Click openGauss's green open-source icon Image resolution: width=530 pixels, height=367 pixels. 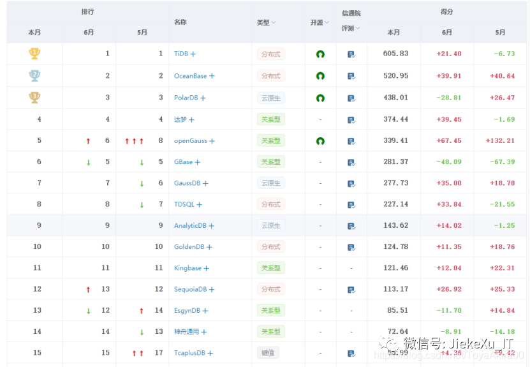coord(320,141)
